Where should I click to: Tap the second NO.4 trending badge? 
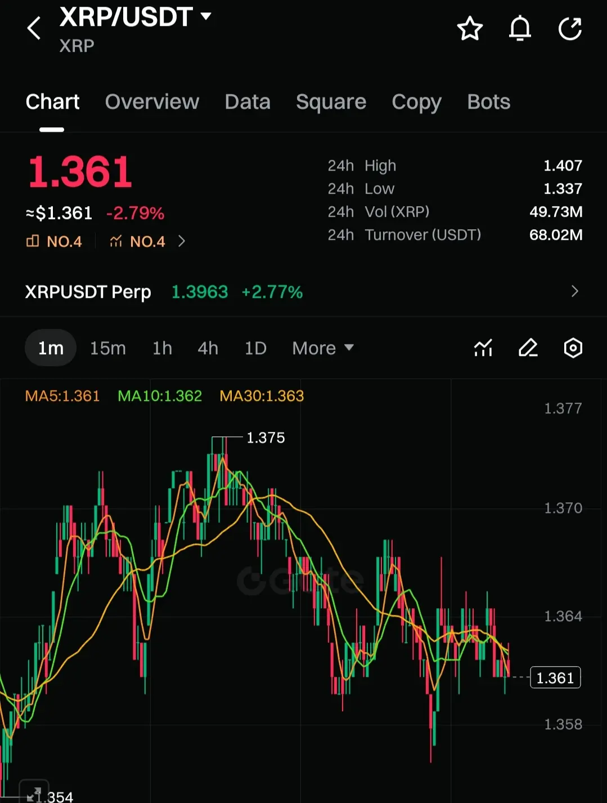(138, 242)
